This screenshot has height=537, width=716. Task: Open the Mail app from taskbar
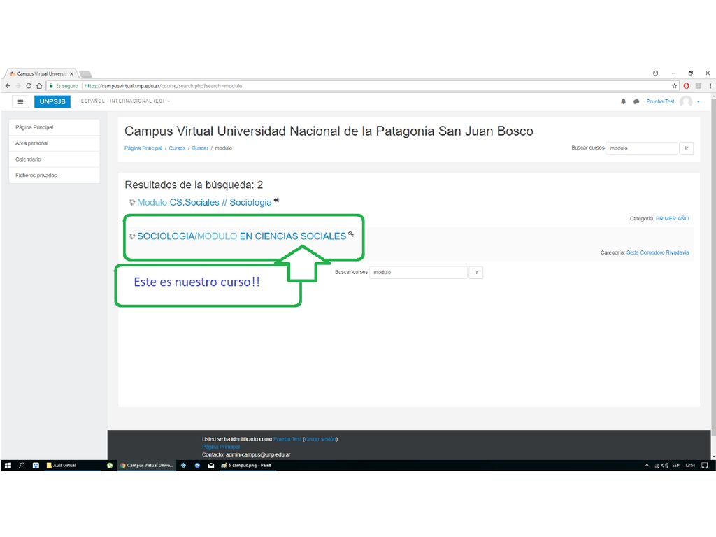pos(211,465)
